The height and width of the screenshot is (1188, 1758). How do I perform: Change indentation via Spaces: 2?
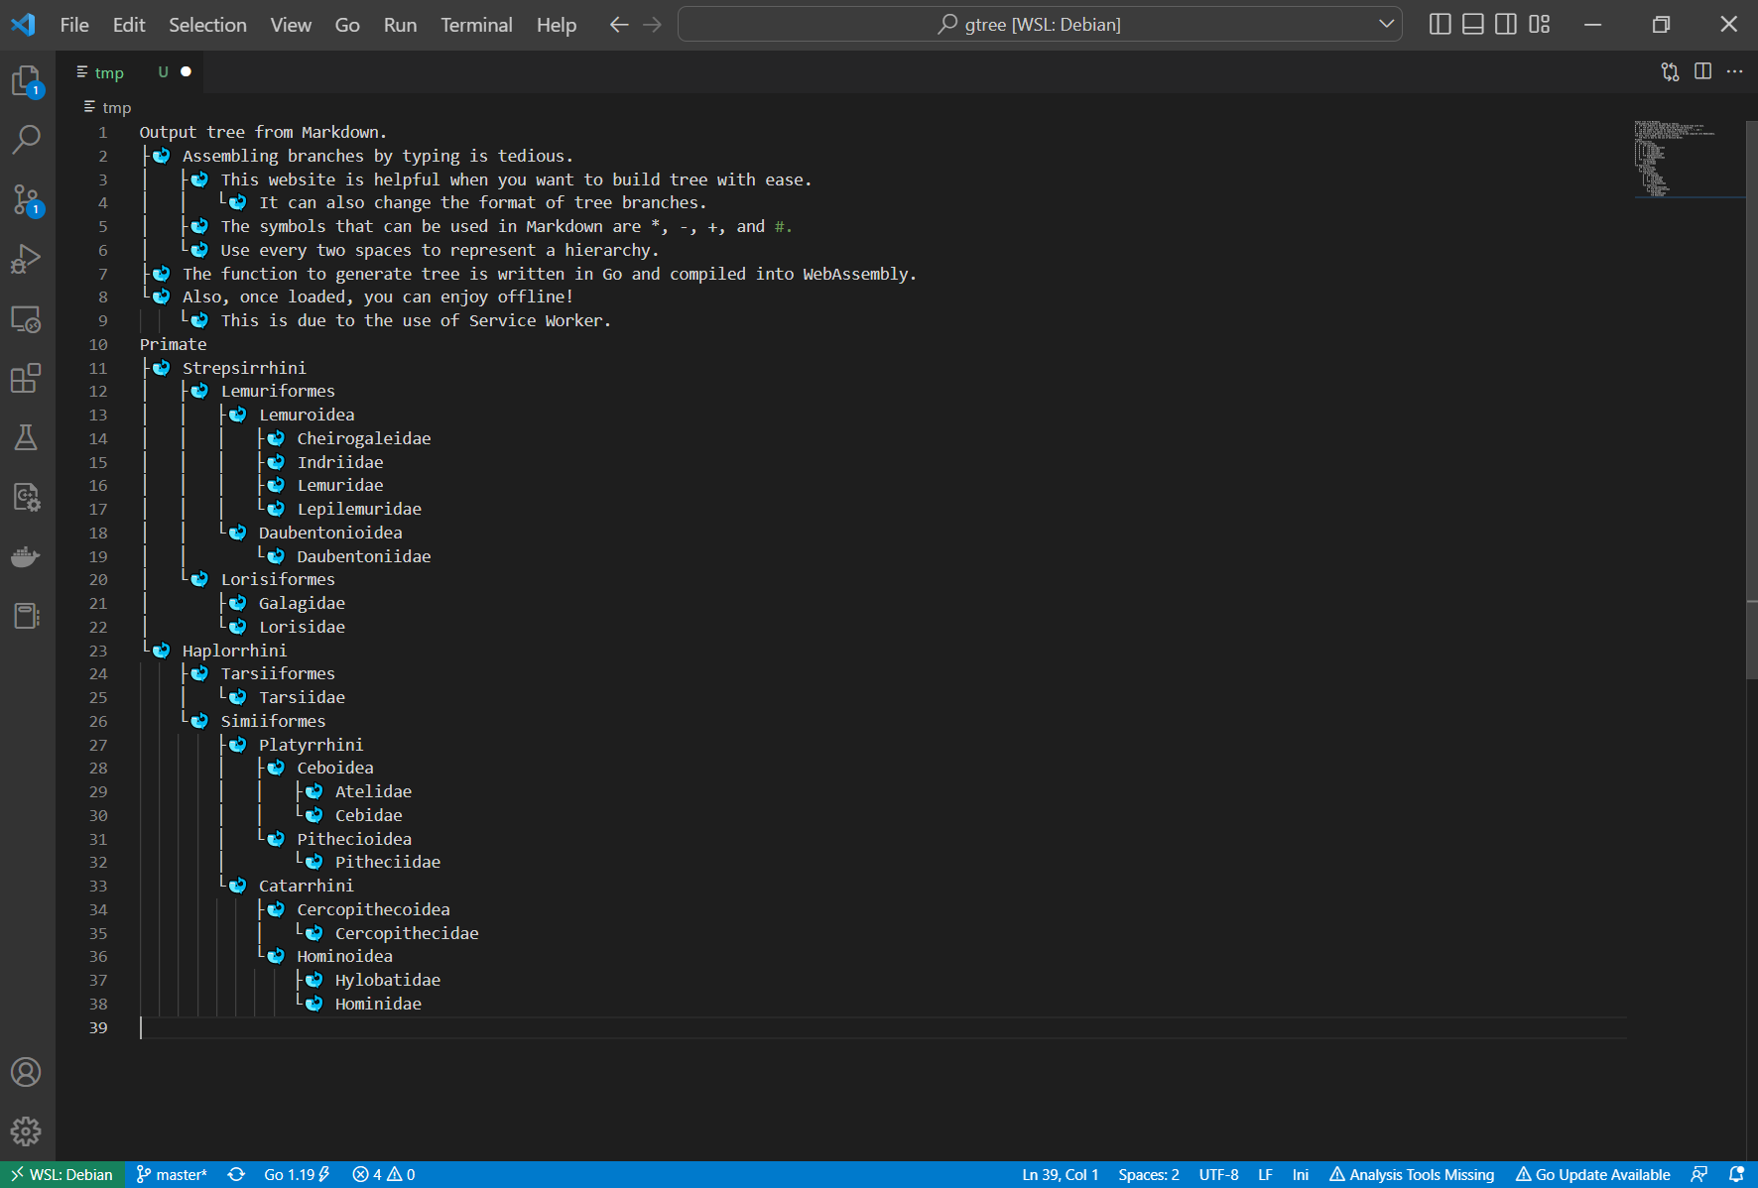[1149, 1175]
